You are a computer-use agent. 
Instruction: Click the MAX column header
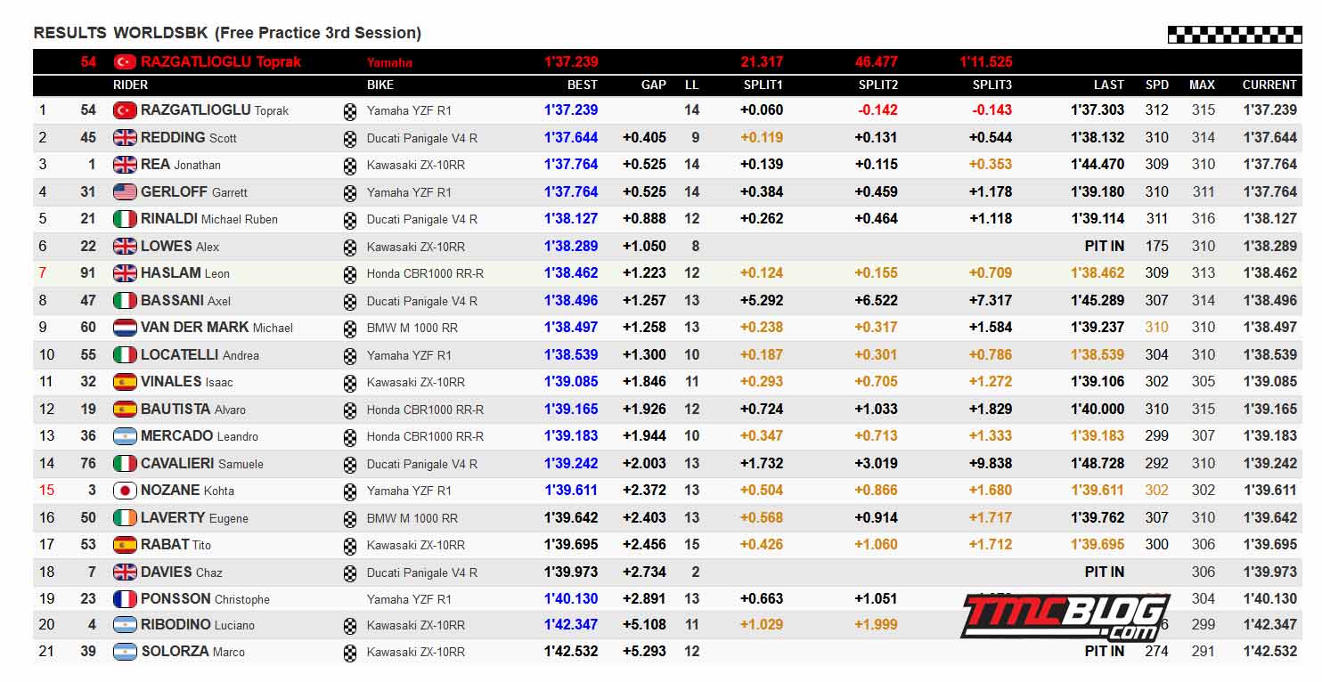(1202, 85)
